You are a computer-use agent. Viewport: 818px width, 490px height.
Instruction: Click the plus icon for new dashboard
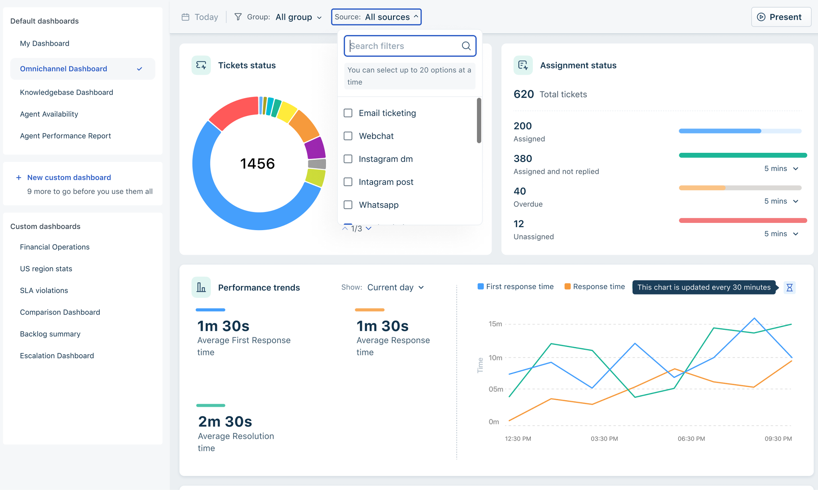click(x=18, y=178)
